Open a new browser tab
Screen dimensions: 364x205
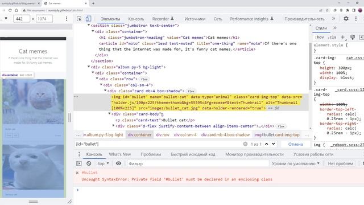tap(93, 3)
